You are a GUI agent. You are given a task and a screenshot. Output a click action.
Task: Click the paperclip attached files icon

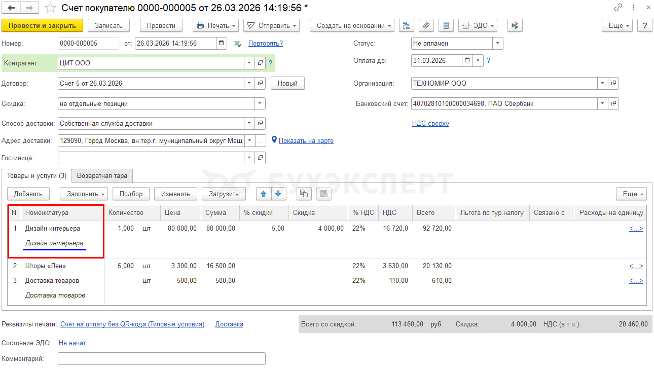[x=426, y=25]
